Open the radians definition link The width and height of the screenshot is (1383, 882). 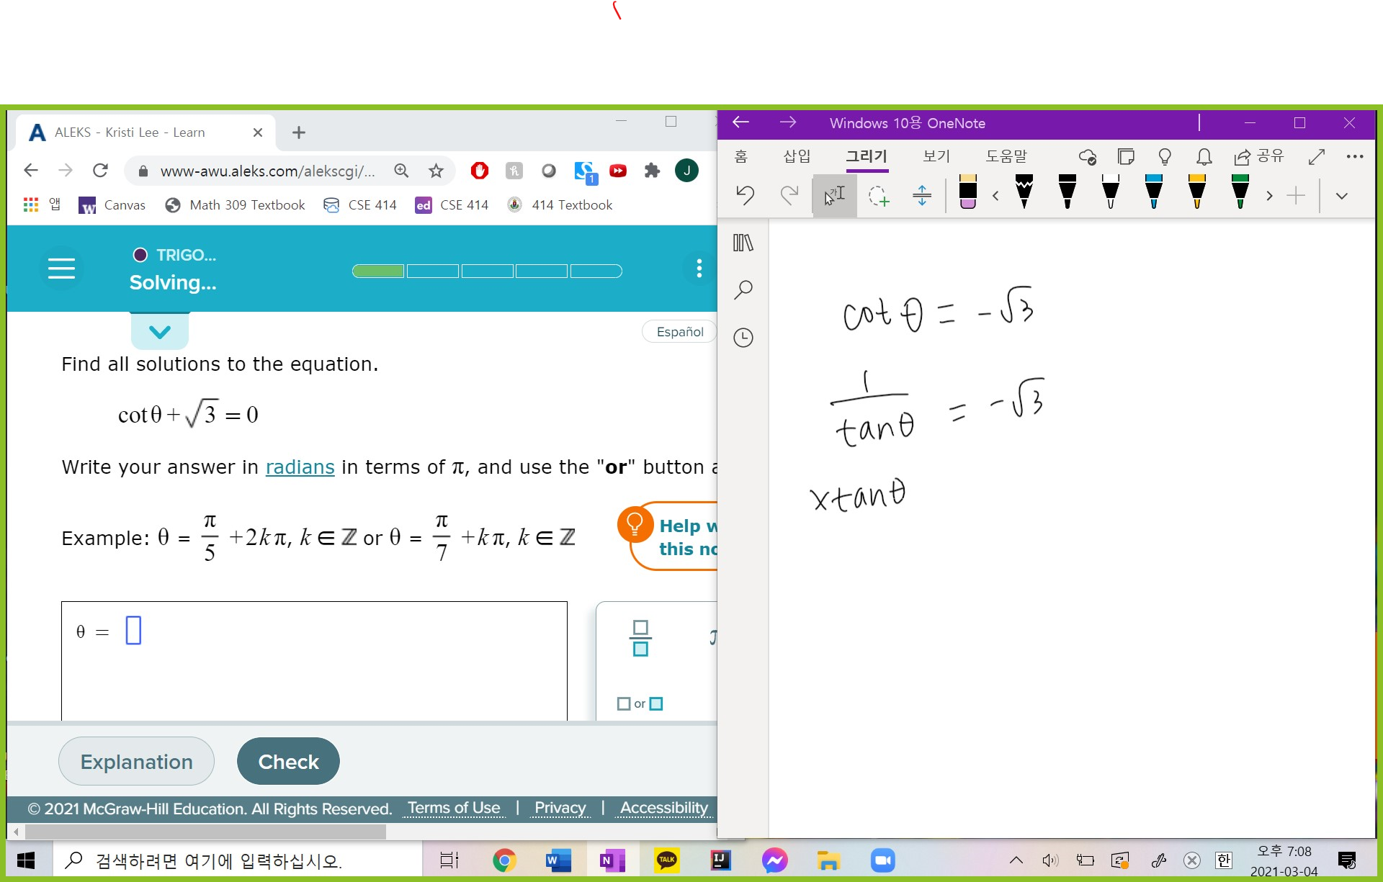point(300,467)
